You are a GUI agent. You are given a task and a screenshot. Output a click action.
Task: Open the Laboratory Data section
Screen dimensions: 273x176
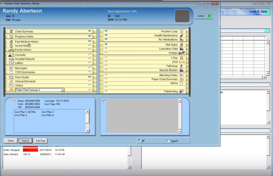(168, 49)
